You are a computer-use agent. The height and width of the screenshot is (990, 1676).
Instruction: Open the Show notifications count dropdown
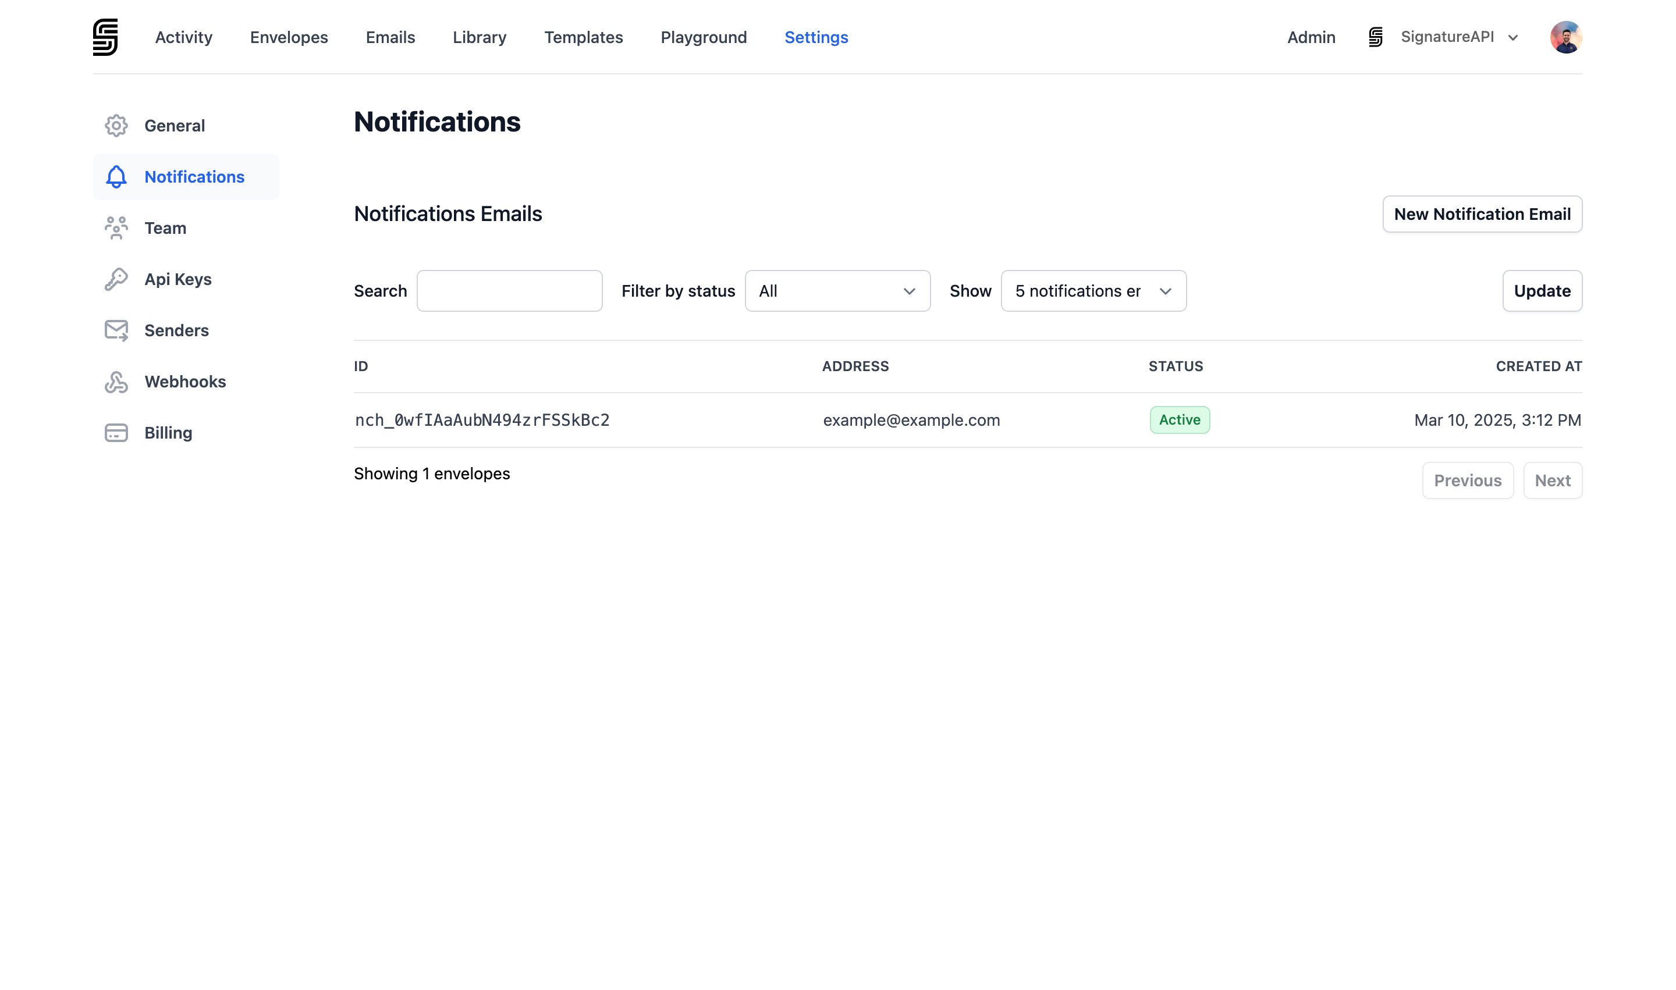(1093, 291)
